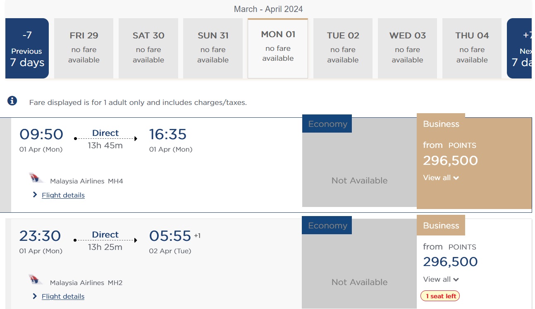This screenshot has width=535, height=309.
Task: Click the info icon beside fare notice
Action: [x=12, y=100]
